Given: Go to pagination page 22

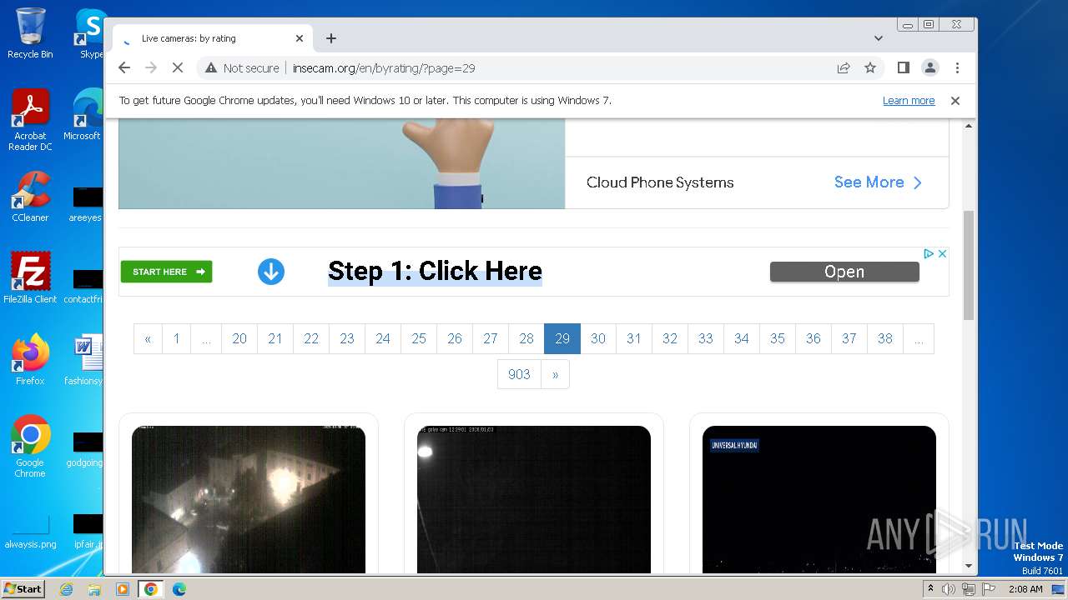Looking at the screenshot, I should [x=311, y=338].
